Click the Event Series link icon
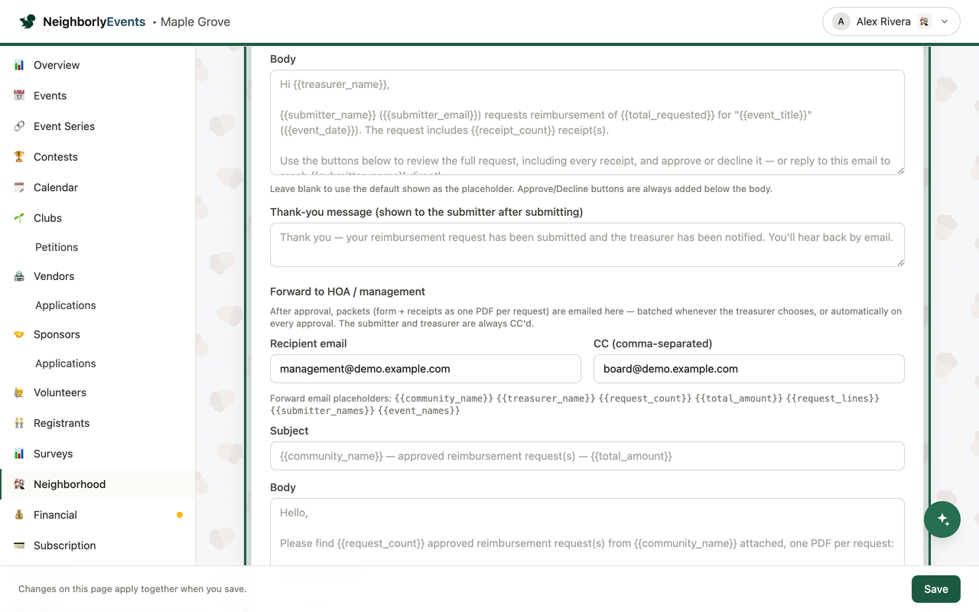Image resolution: width=979 pixels, height=612 pixels. pos(19,126)
